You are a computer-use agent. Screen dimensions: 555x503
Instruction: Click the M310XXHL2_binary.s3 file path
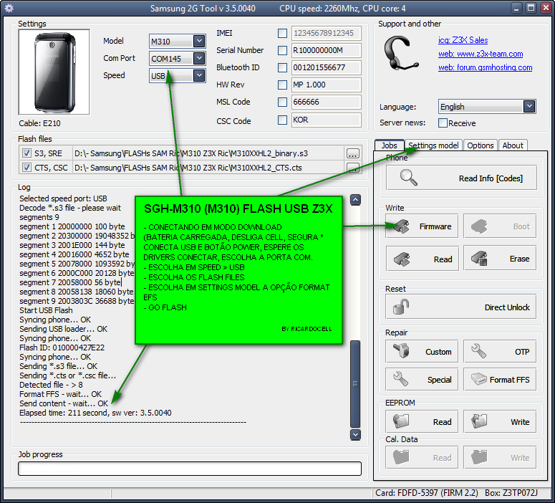click(x=191, y=153)
